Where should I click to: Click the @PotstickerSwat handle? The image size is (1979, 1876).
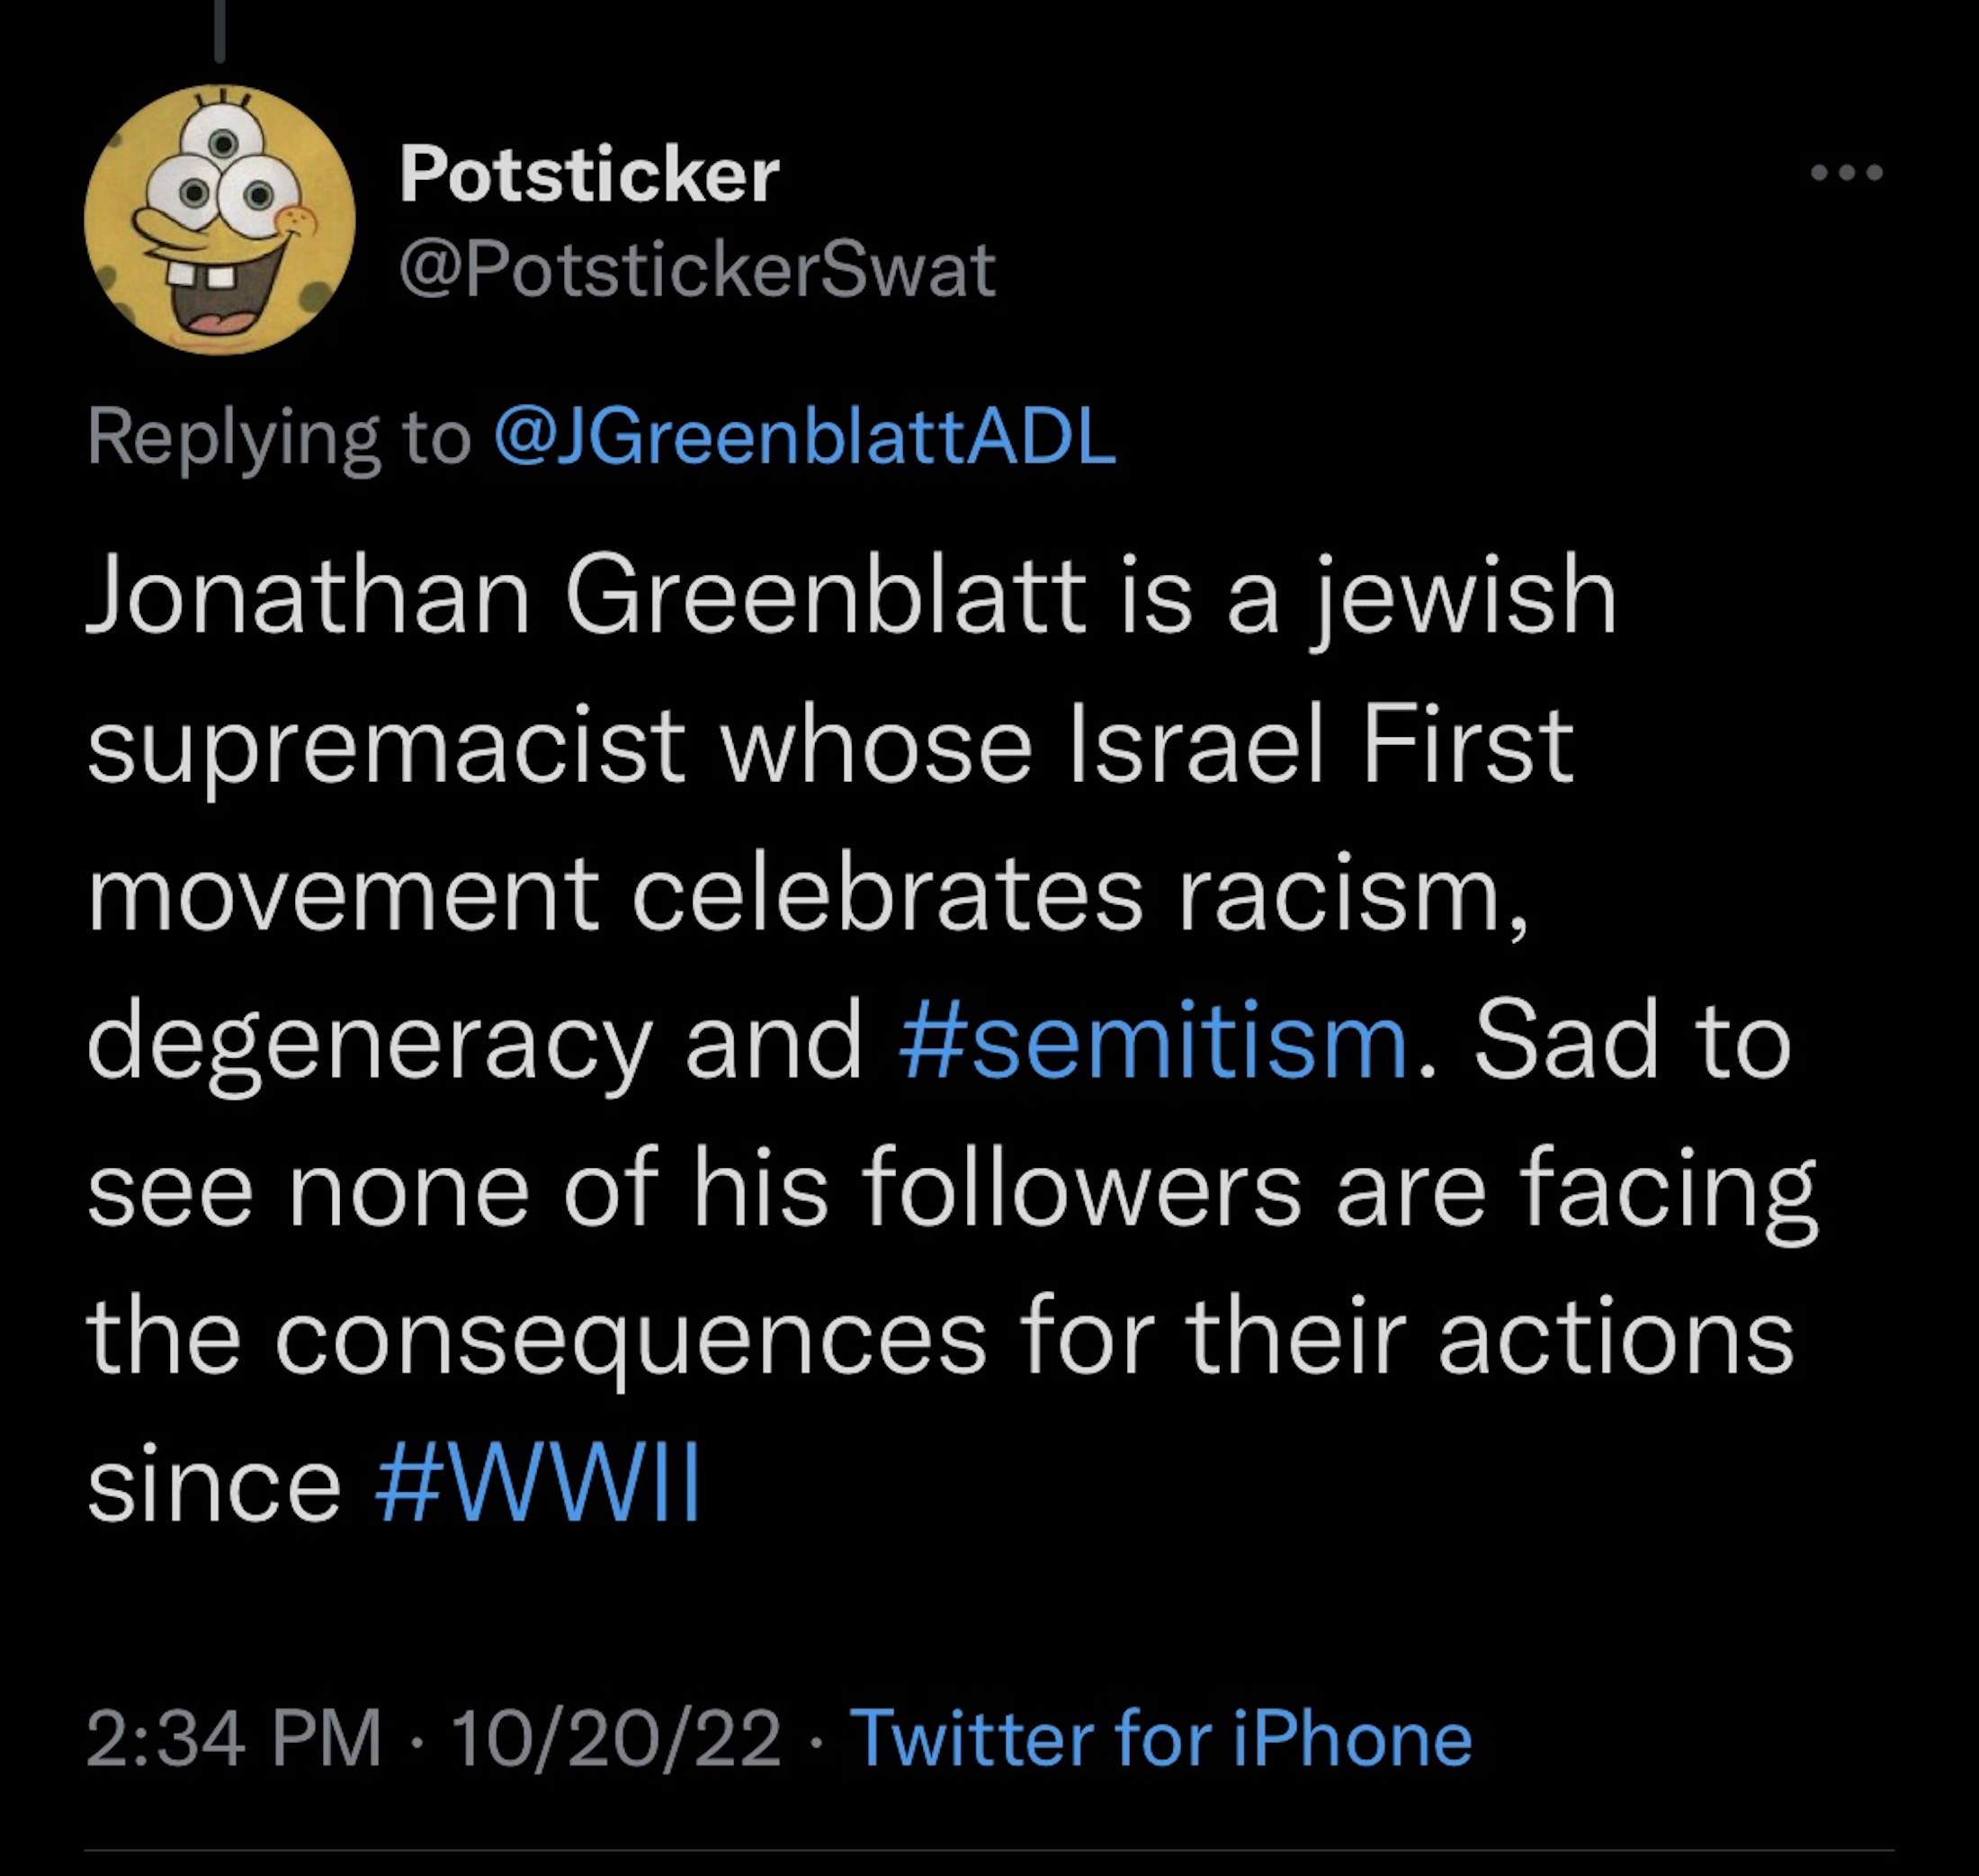[x=696, y=269]
